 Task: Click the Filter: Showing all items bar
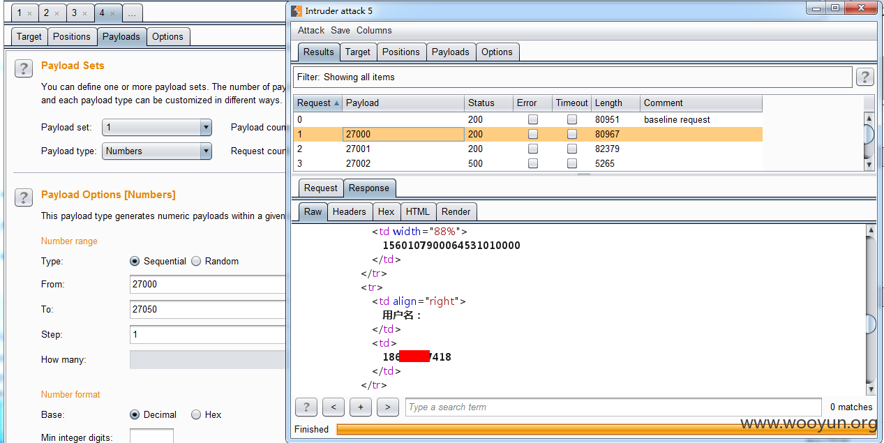pos(573,77)
